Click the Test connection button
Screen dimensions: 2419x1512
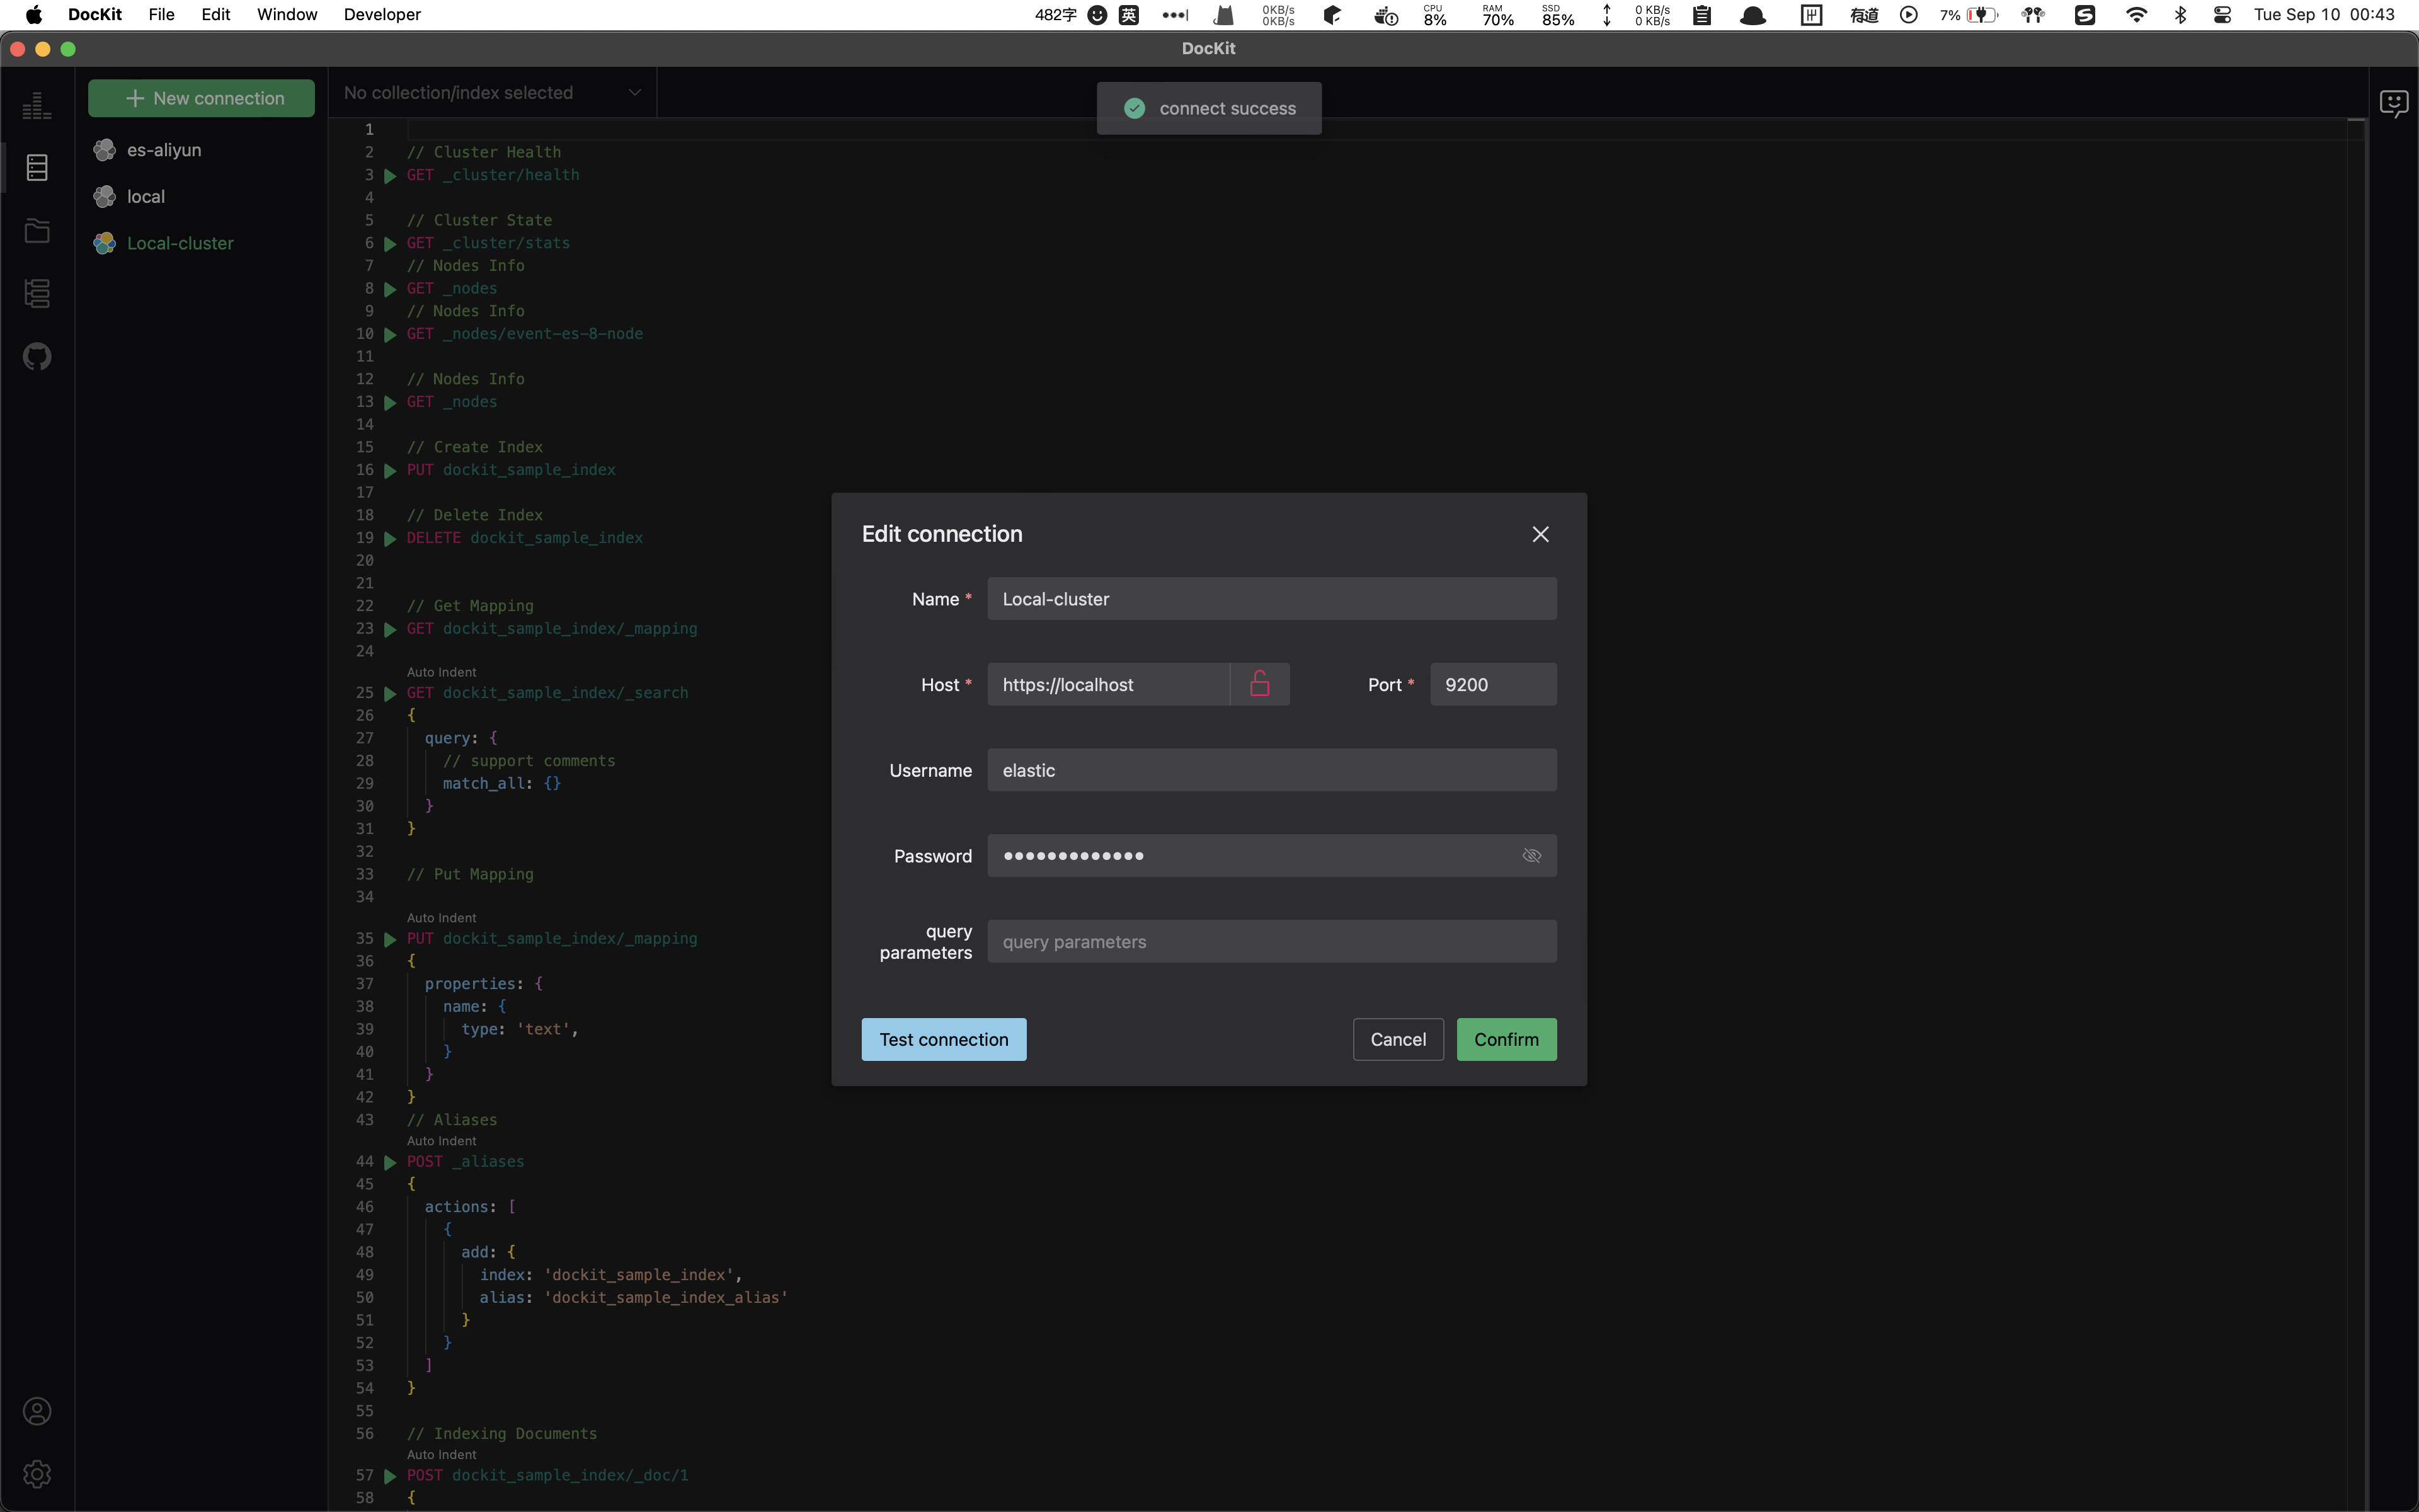click(942, 1039)
